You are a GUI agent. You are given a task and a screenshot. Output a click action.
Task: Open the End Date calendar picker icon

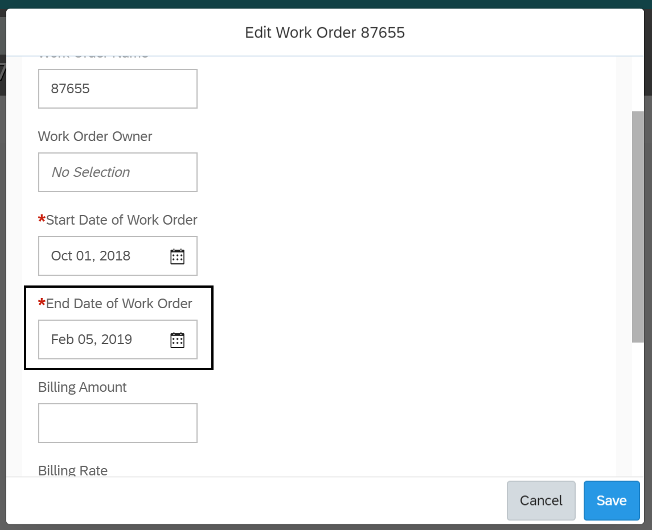coord(177,339)
